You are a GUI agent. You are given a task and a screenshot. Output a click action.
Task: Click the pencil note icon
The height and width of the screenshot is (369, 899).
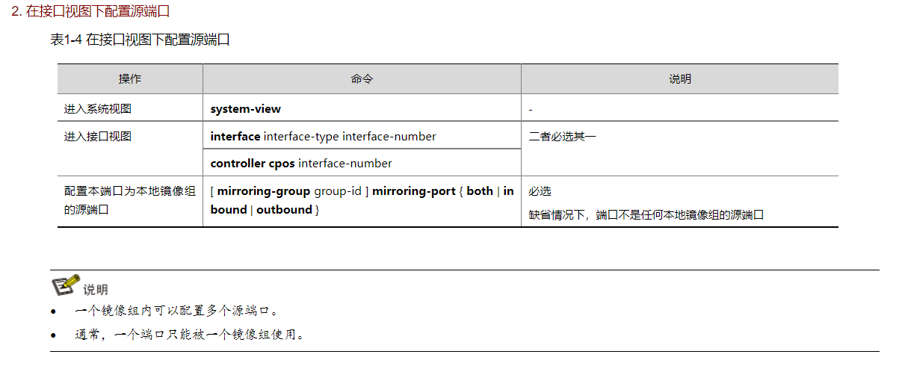tap(65, 285)
